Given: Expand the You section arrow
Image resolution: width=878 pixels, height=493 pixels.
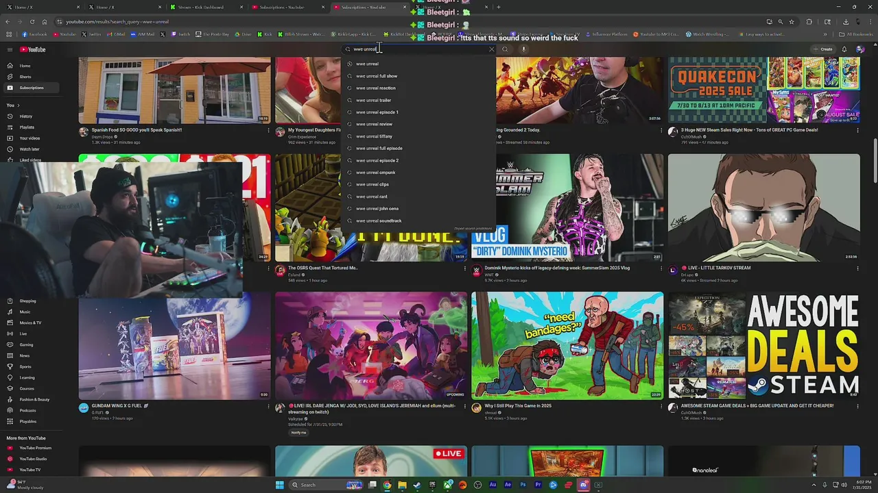Looking at the screenshot, I should coord(18,105).
